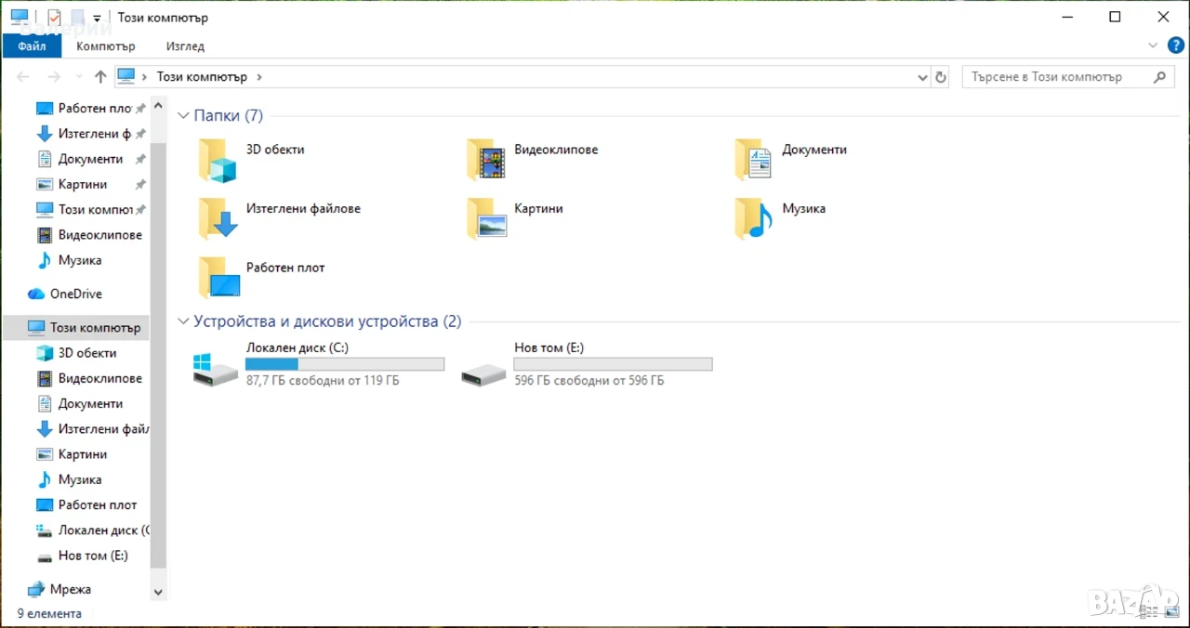This screenshot has height=628, width=1190.
Task: Open the 3D обекти folder icon
Action: pyautogui.click(x=218, y=160)
